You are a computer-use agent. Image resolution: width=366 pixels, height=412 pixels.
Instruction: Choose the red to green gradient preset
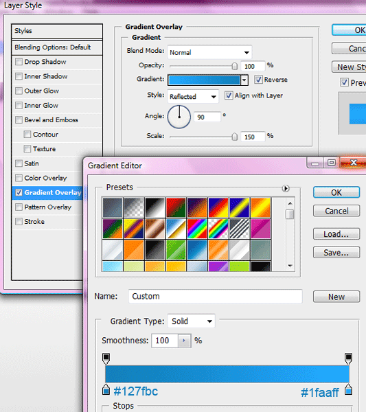(x=176, y=207)
